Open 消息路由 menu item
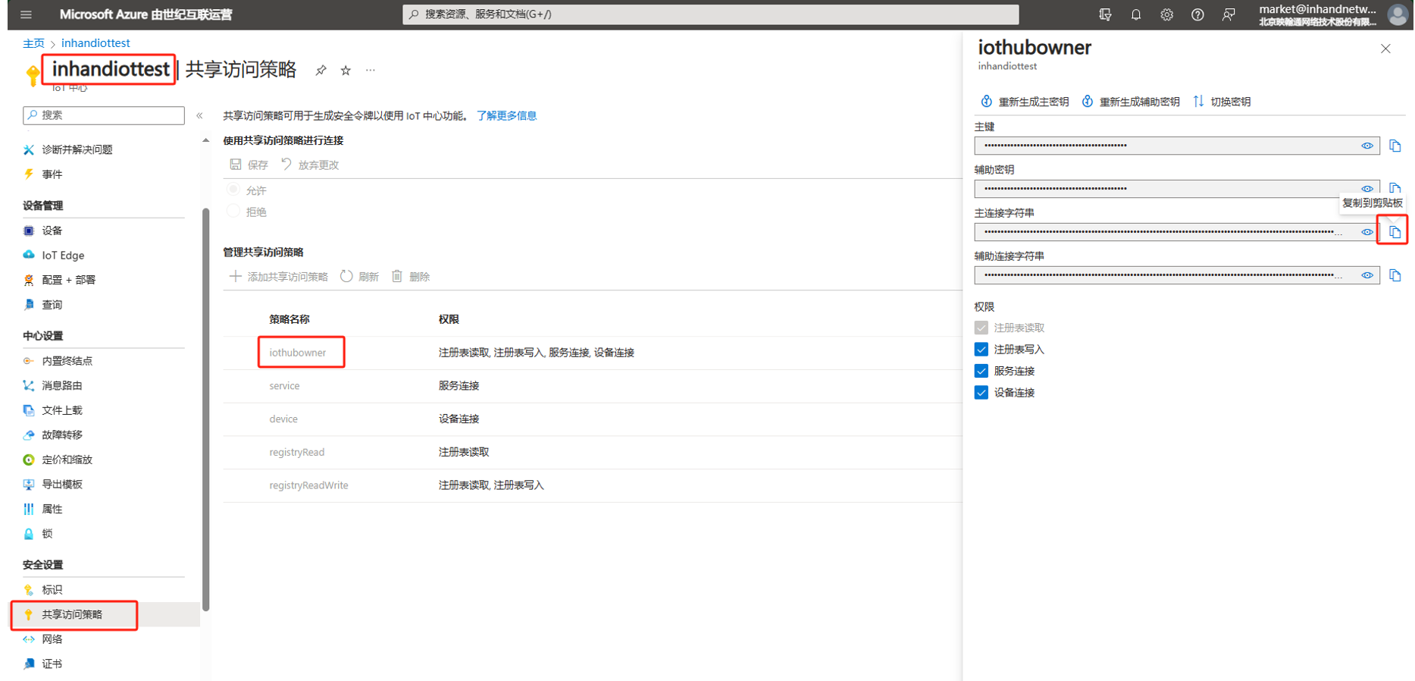Viewport: 1415px width, 681px height. click(52, 385)
